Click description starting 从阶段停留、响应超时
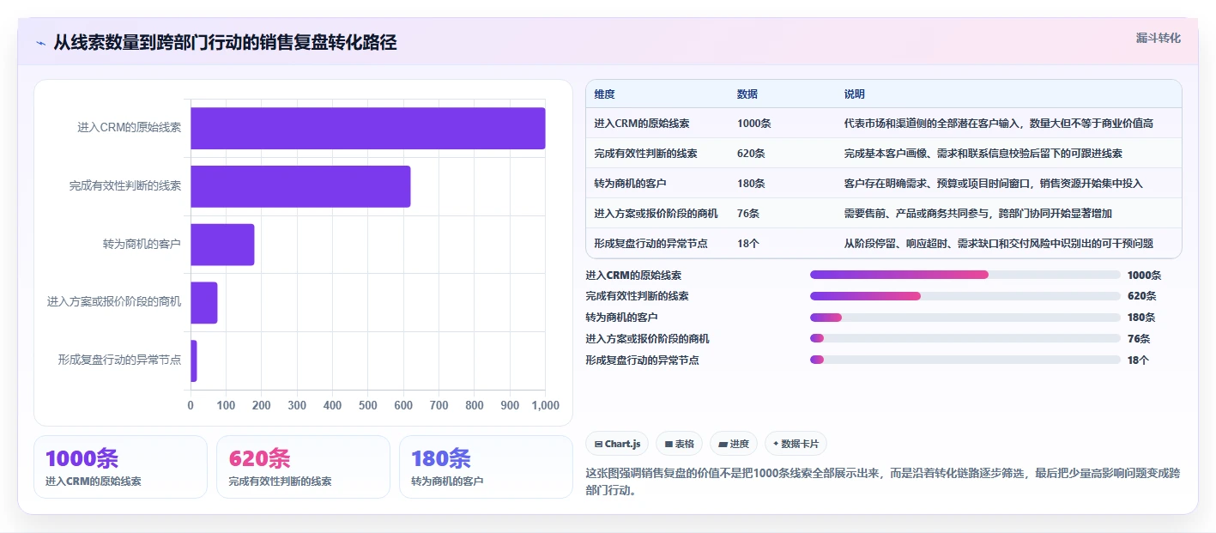The image size is (1216, 533). tap(998, 244)
